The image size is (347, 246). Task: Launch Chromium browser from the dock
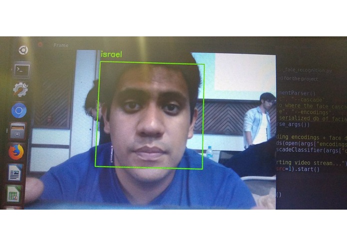point(19,111)
